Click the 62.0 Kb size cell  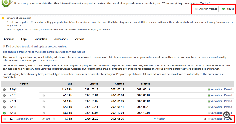(x=68, y=95)
